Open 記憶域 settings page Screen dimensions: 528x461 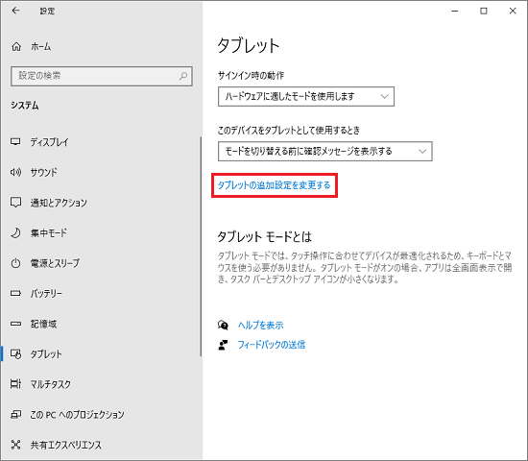click(44, 324)
